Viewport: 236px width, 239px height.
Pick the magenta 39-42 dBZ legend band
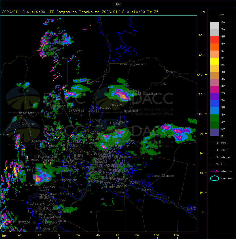[214, 90]
